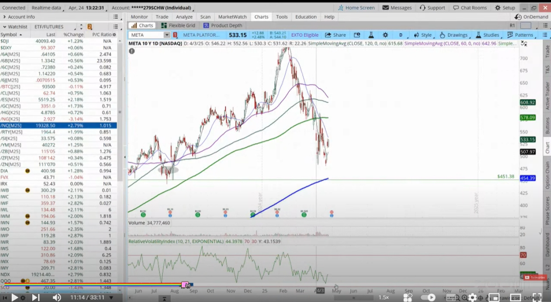This screenshot has height=302, width=551.
Task: Switch to the Monitor tab
Action: pos(139,17)
